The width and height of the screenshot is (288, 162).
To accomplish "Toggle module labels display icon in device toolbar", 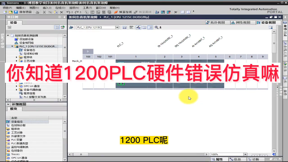I will (139, 27).
